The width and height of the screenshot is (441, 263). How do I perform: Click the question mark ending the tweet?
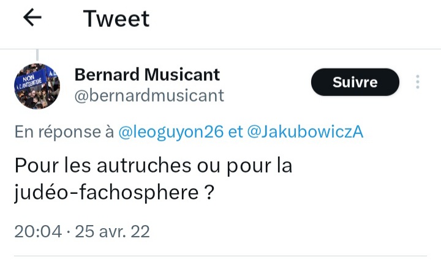point(209,192)
